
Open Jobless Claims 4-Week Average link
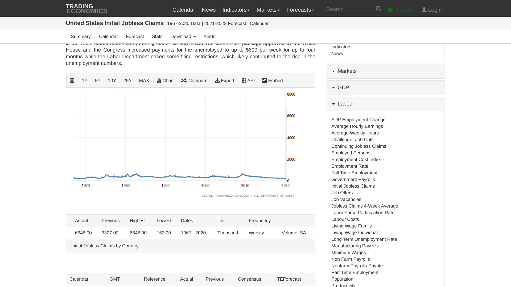pos(365,206)
